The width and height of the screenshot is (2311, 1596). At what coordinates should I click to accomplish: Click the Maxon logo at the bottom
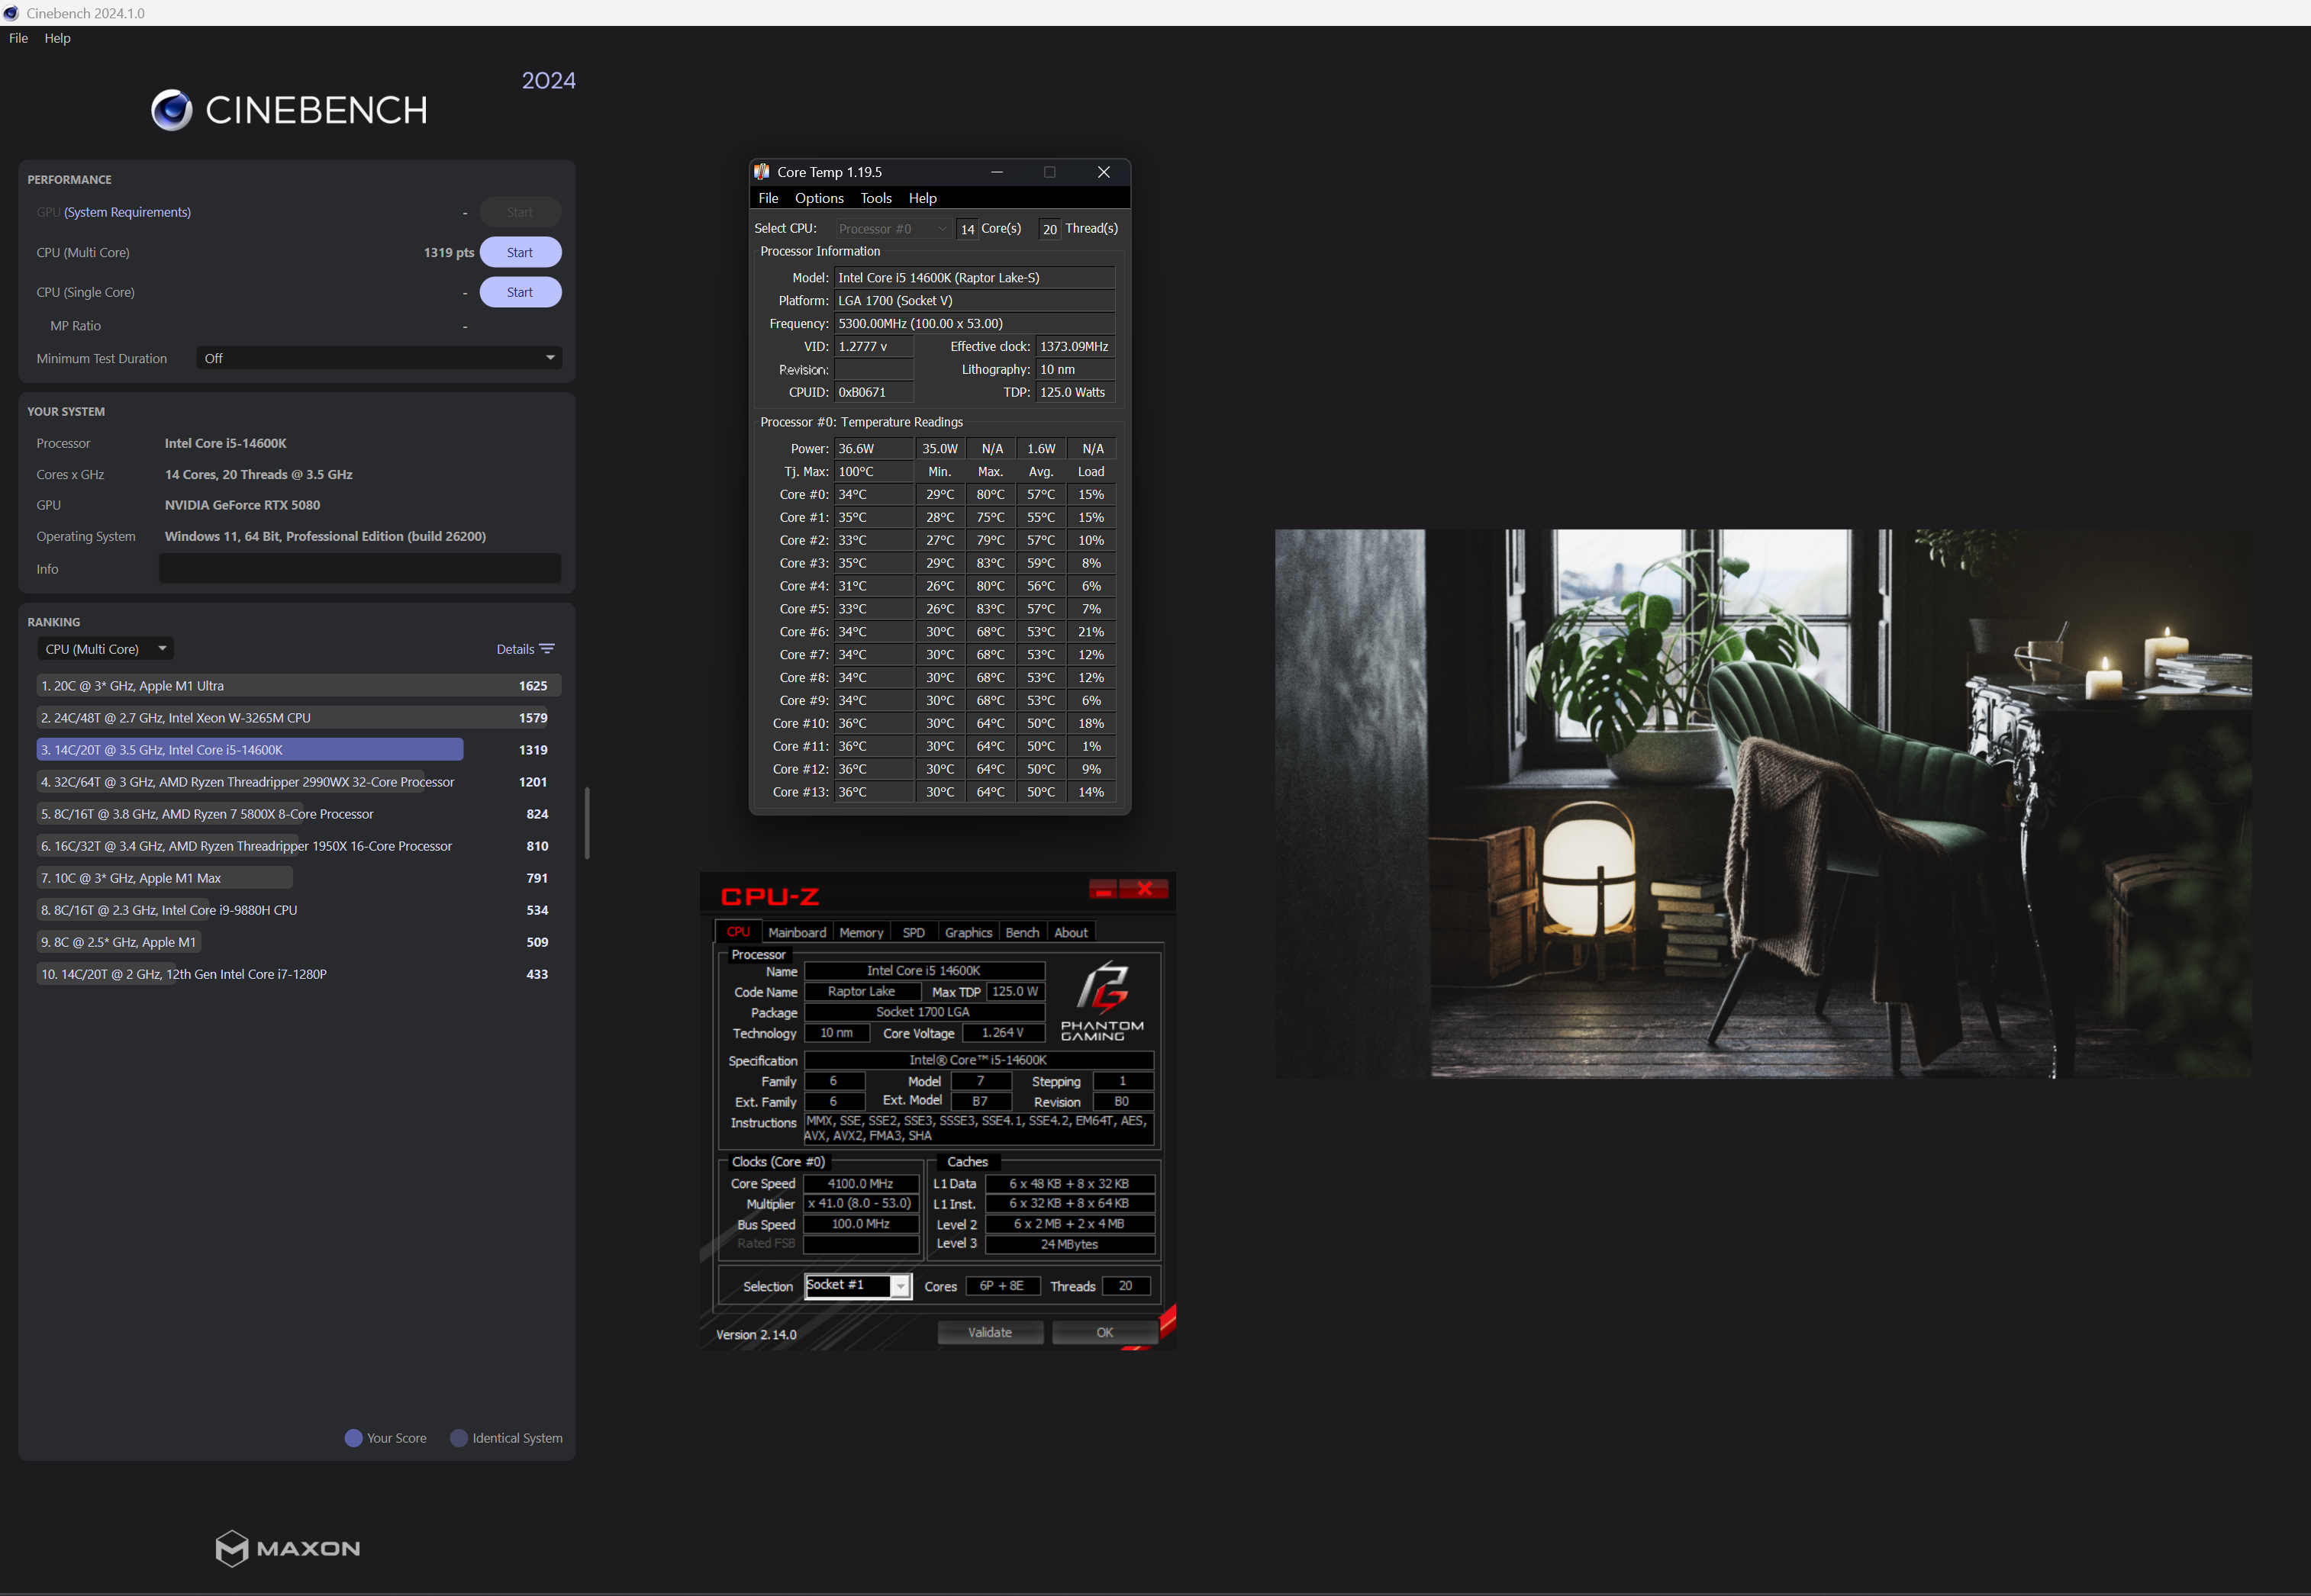click(x=287, y=1548)
